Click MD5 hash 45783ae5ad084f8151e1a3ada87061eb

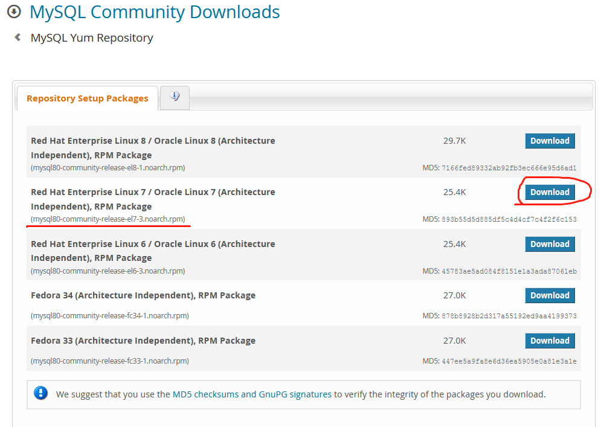click(509, 271)
